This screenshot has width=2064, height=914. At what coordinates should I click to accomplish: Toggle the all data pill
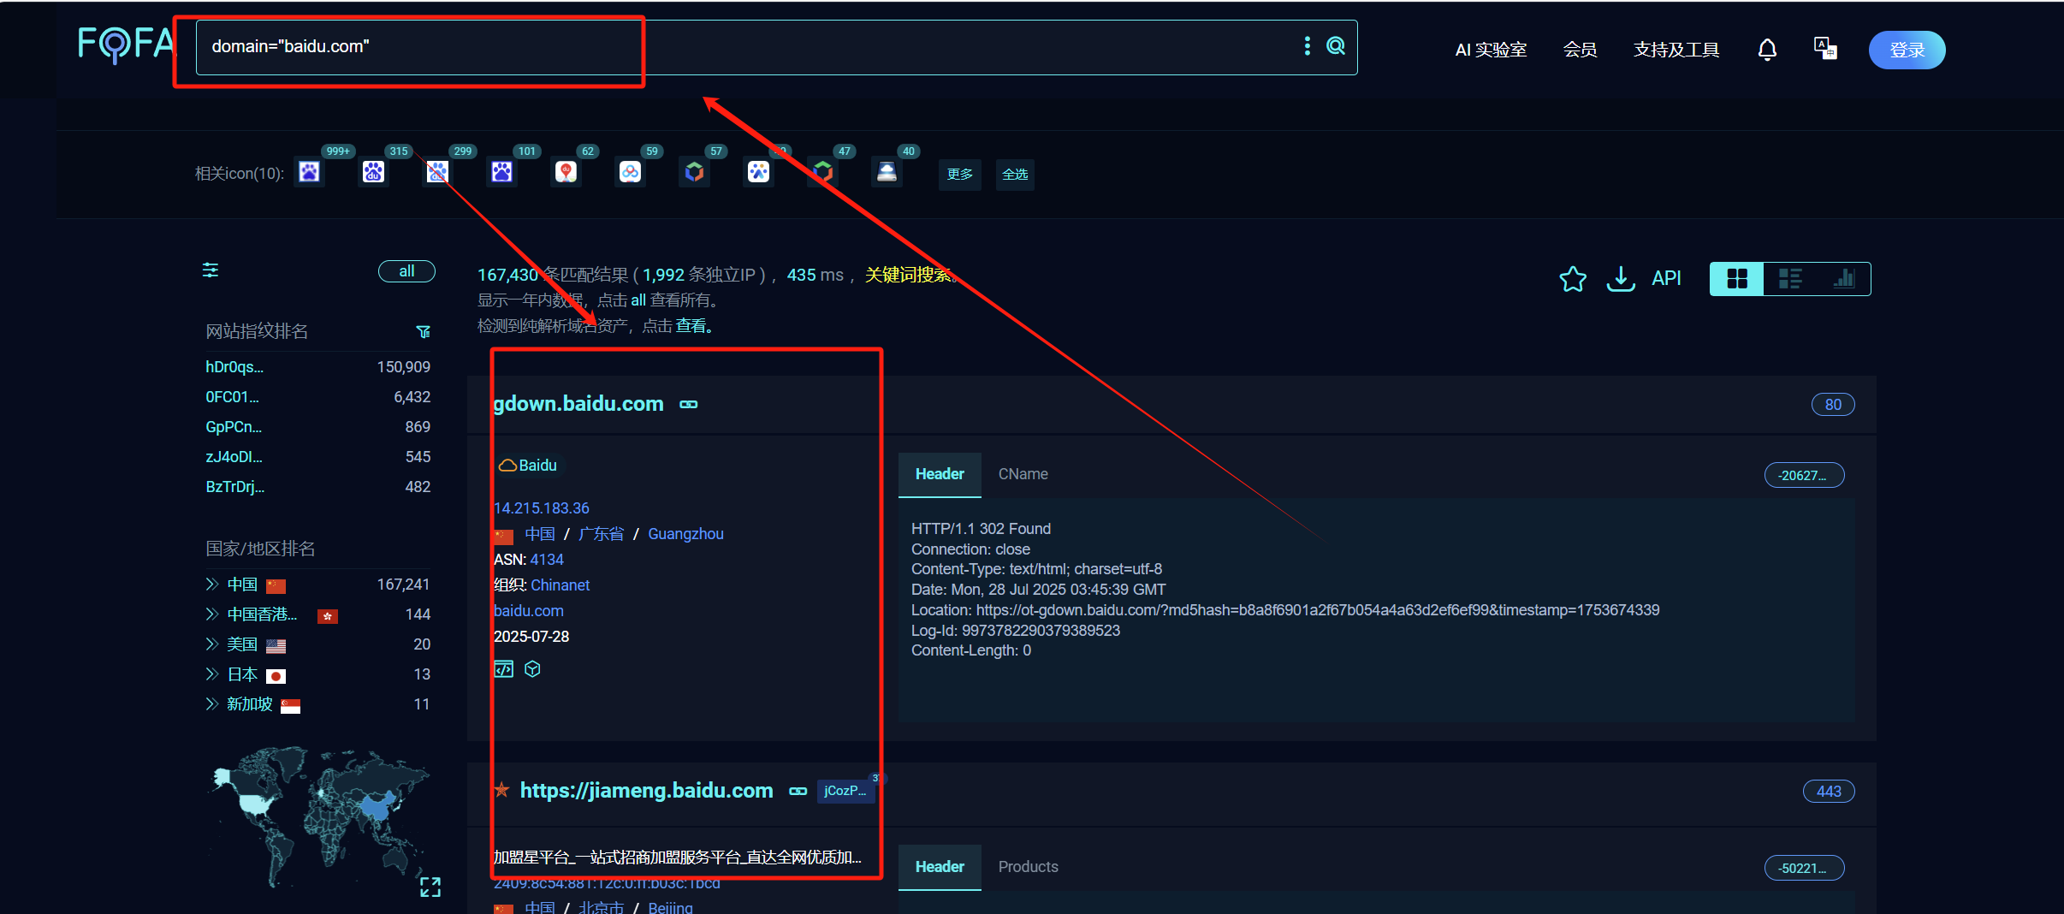coord(406,271)
